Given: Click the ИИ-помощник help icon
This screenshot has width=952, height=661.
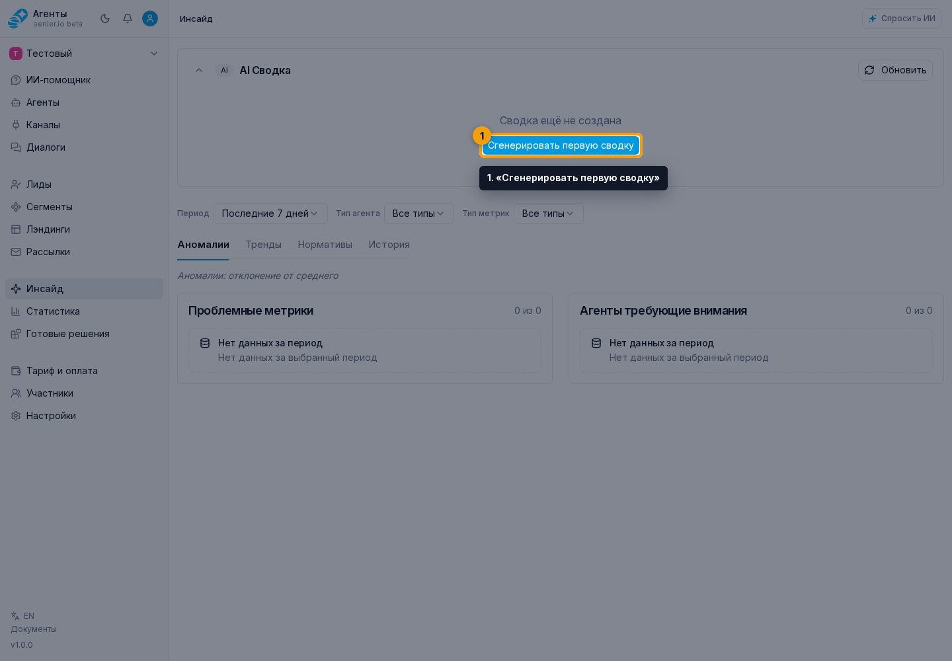Looking at the screenshot, I should 16,80.
